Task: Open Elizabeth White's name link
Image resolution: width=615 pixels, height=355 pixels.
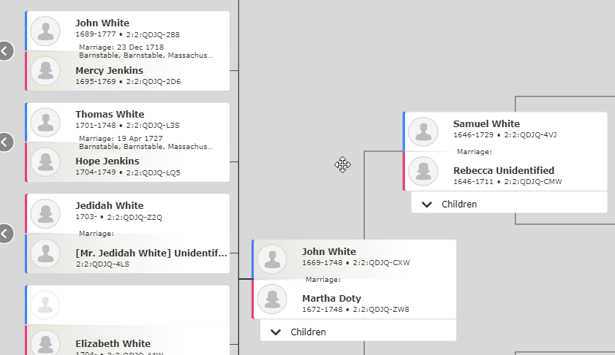Action: (x=113, y=343)
